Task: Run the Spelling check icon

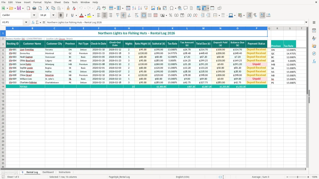Action: [104, 8]
